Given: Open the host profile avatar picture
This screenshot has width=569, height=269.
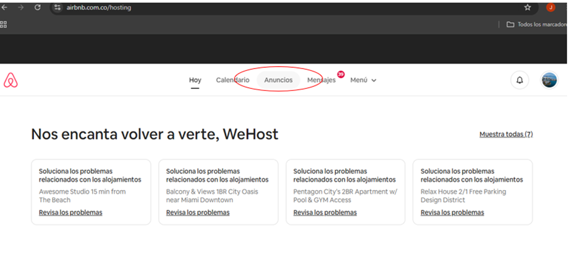Looking at the screenshot, I should click(x=549, y=80).
